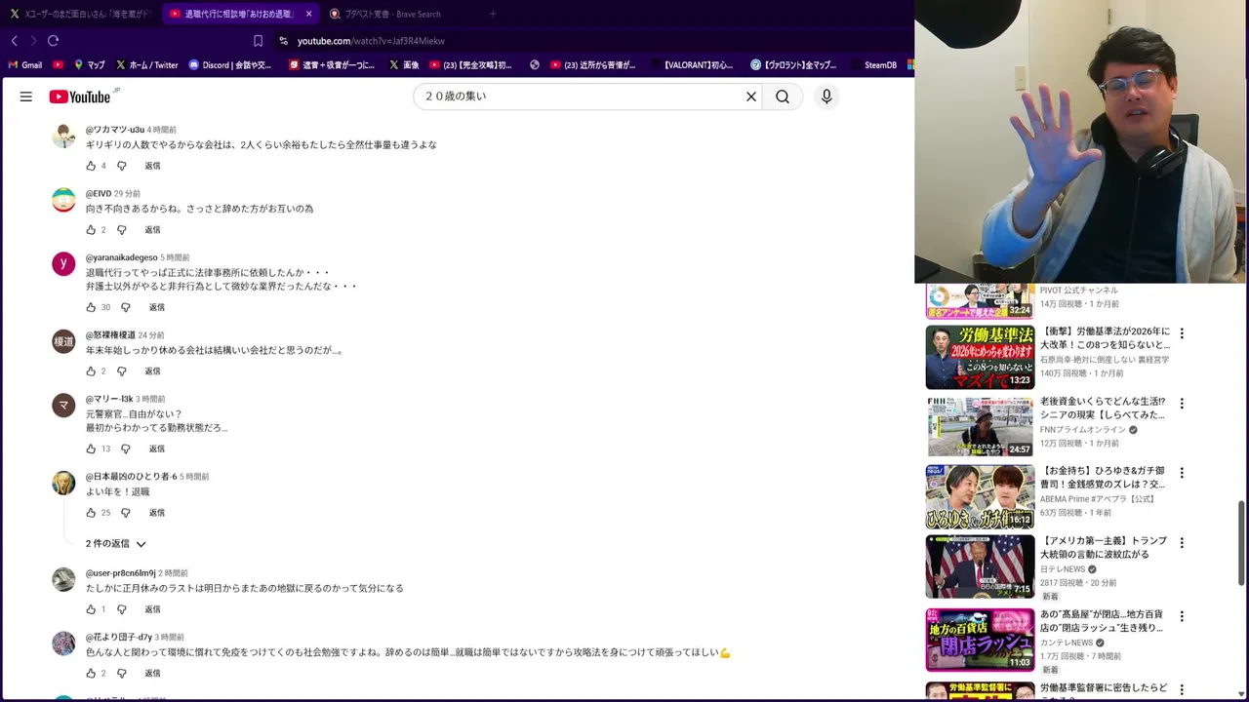
Task: Like the comment by @ワカマツ-u3u
Action: pos(91,166)
